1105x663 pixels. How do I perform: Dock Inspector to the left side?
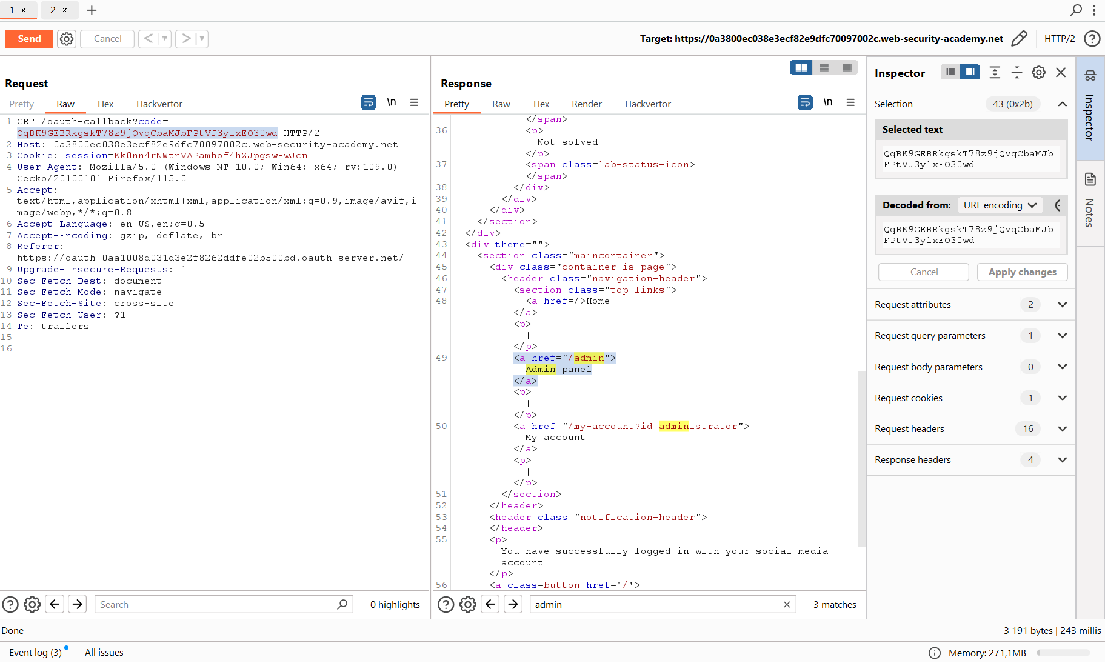[x=950, y=72]
